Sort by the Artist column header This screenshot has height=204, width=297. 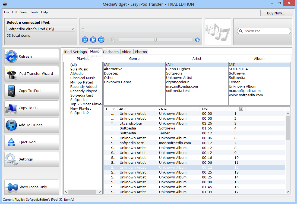pos(137,109)
